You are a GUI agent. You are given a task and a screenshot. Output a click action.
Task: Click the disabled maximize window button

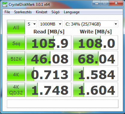(x=105, y=3)
